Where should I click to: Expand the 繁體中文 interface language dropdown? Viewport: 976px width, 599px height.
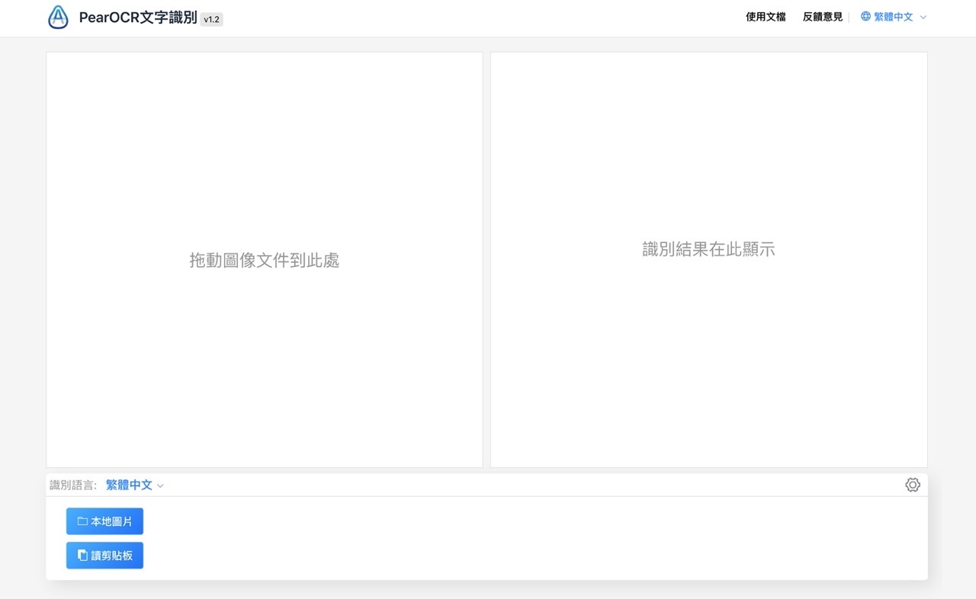coord(894,17)
